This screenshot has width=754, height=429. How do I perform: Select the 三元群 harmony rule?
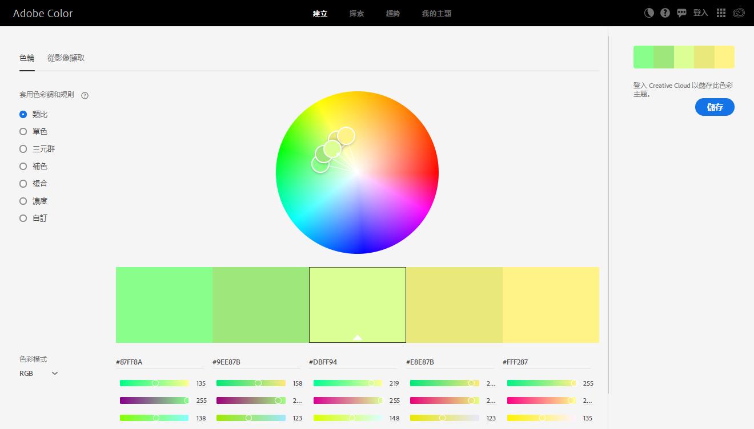pyautogui.click(x=23, y=149)
